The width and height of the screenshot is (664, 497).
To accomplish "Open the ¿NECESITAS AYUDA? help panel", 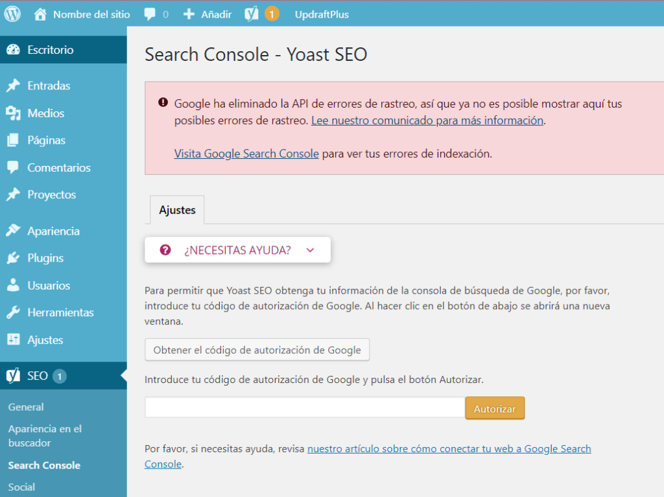I will pos(237,250).
